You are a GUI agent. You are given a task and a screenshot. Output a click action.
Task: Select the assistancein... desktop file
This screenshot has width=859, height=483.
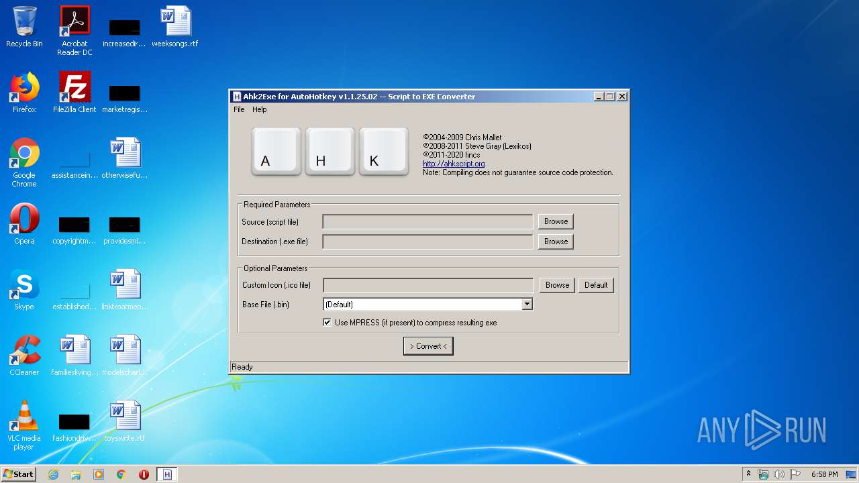[x=74, y=164]
